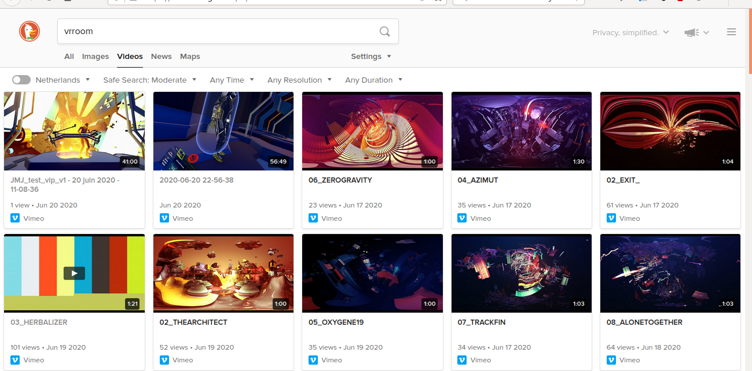
Task: Open the 03_HERBALIZER title link
Action: (38, 322)
